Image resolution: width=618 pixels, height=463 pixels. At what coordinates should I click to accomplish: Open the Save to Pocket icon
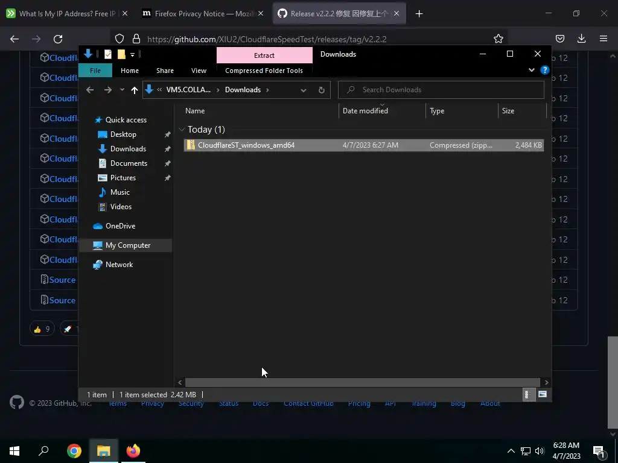[x=559, y=39]
